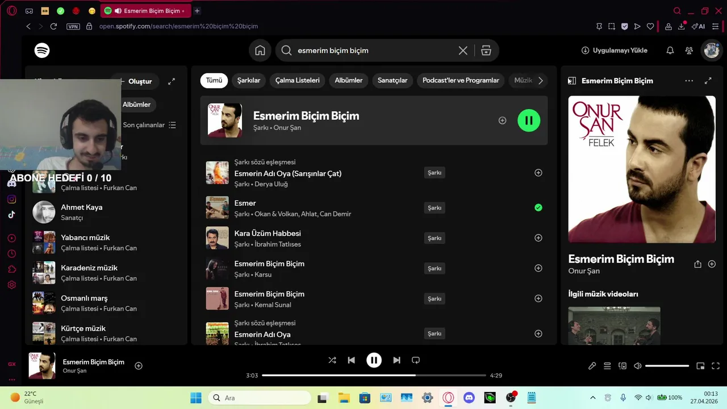Click into the Spotify search field
This screenshot has height=409, width=727.
[375, 51]
